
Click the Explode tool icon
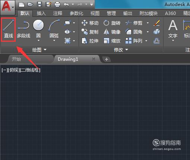pyautogui.click(x=156, y=32)
